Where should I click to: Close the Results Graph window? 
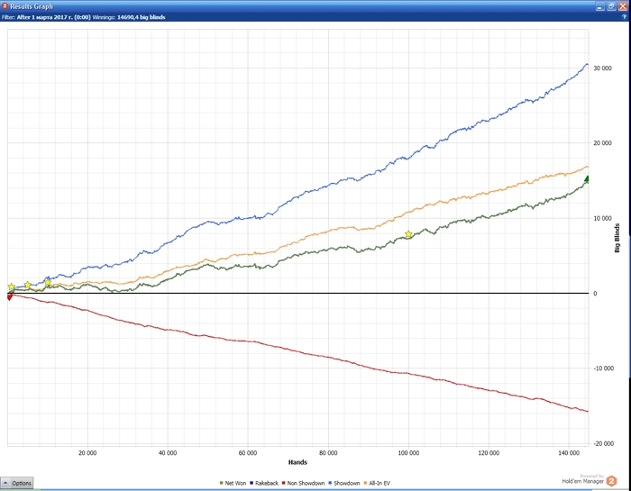point(623,6)
